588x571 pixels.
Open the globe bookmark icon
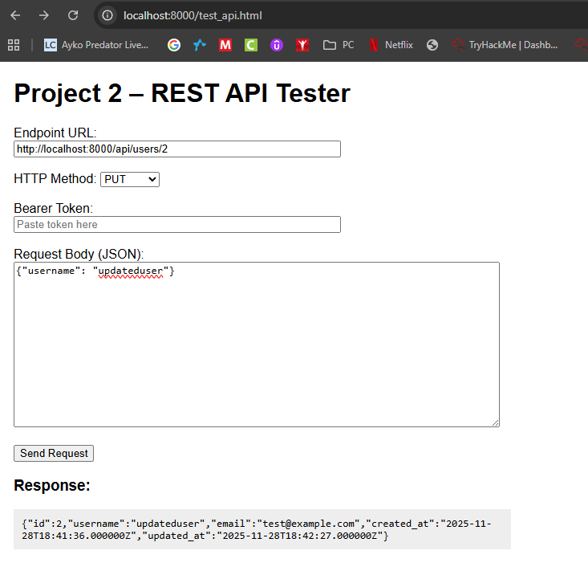point(432,45)
